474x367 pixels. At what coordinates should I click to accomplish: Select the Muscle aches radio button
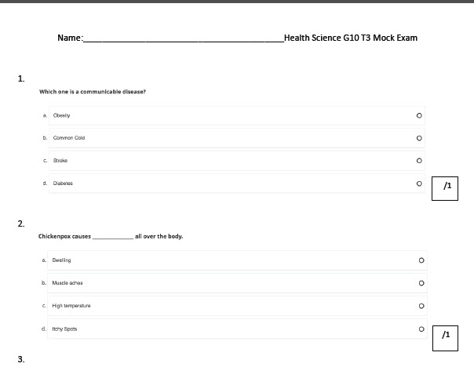421,283
